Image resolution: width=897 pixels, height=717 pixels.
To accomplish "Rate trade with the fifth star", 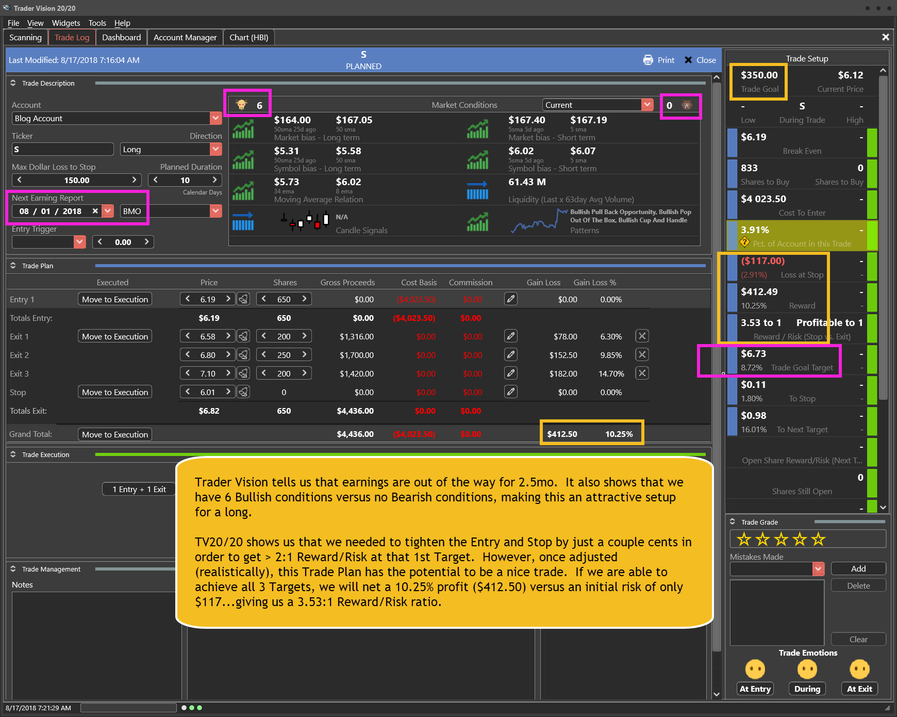I will [819, 539].
